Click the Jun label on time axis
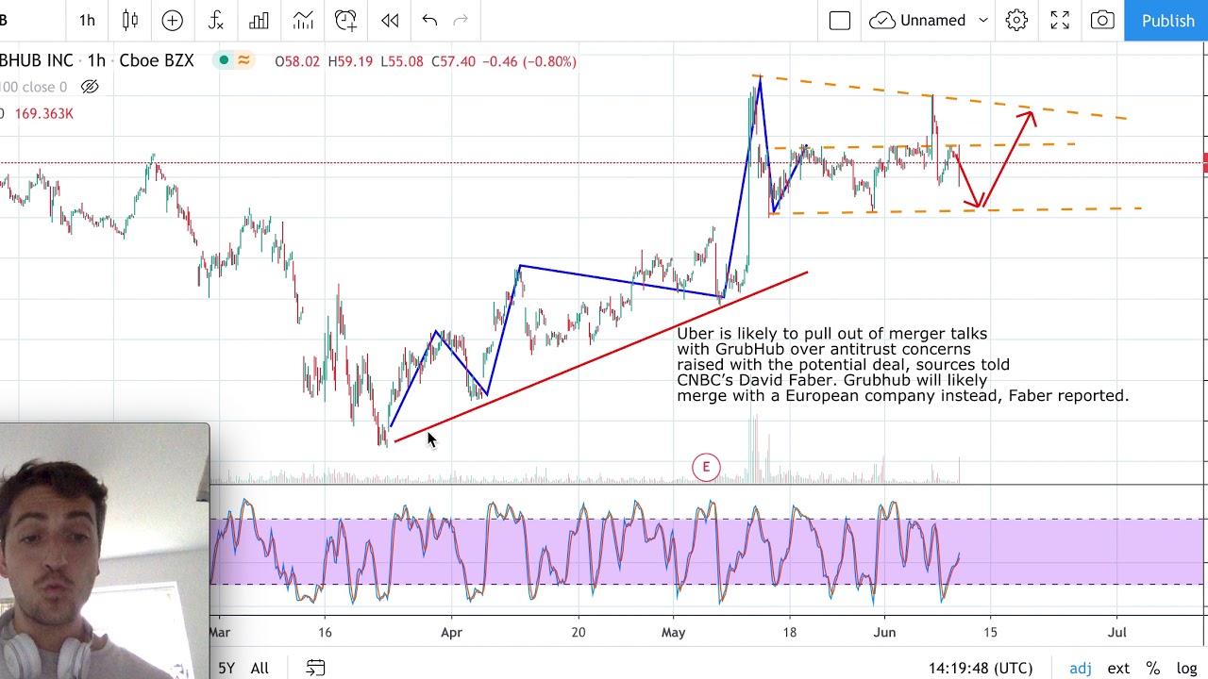This screenshot has height=679, width=1208. coord(884,632)
